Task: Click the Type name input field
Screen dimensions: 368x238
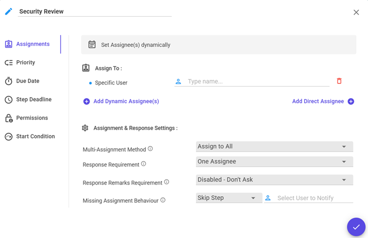Action: click(258, 82)
